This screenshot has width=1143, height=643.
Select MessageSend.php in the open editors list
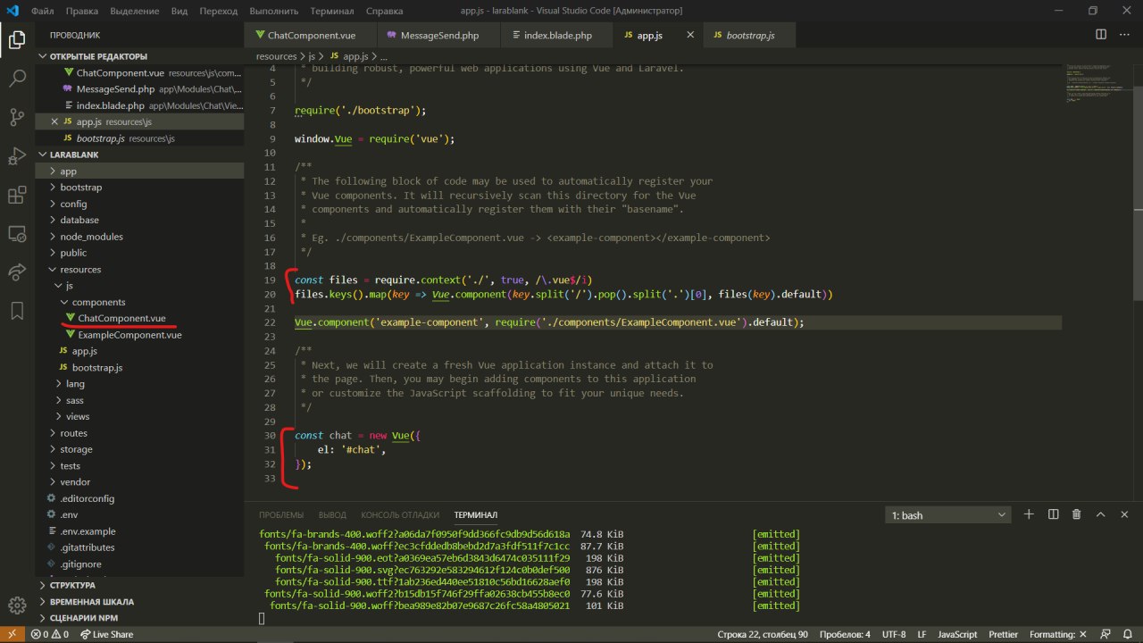coord(139,89)
